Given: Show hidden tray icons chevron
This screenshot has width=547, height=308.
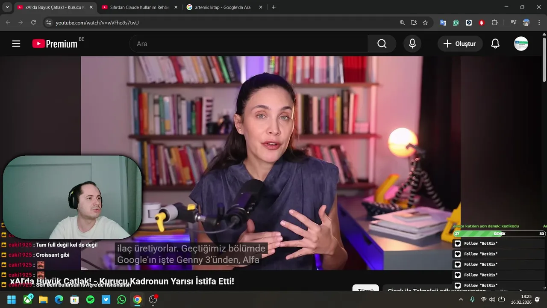Looking at the screenshot, I should click(461, 299).
